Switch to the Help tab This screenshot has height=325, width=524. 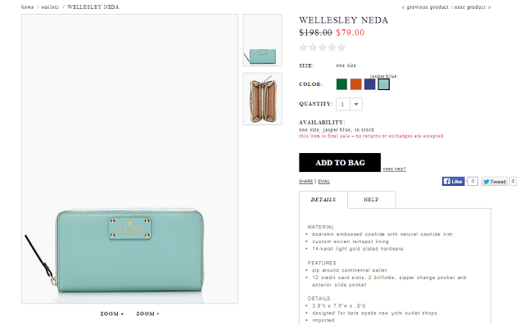click(371, 200)
